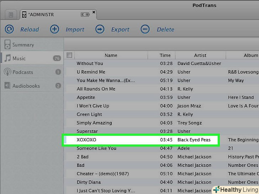
Task: Click the Summary iPod icon in sidebar
Action: point(7,44)
